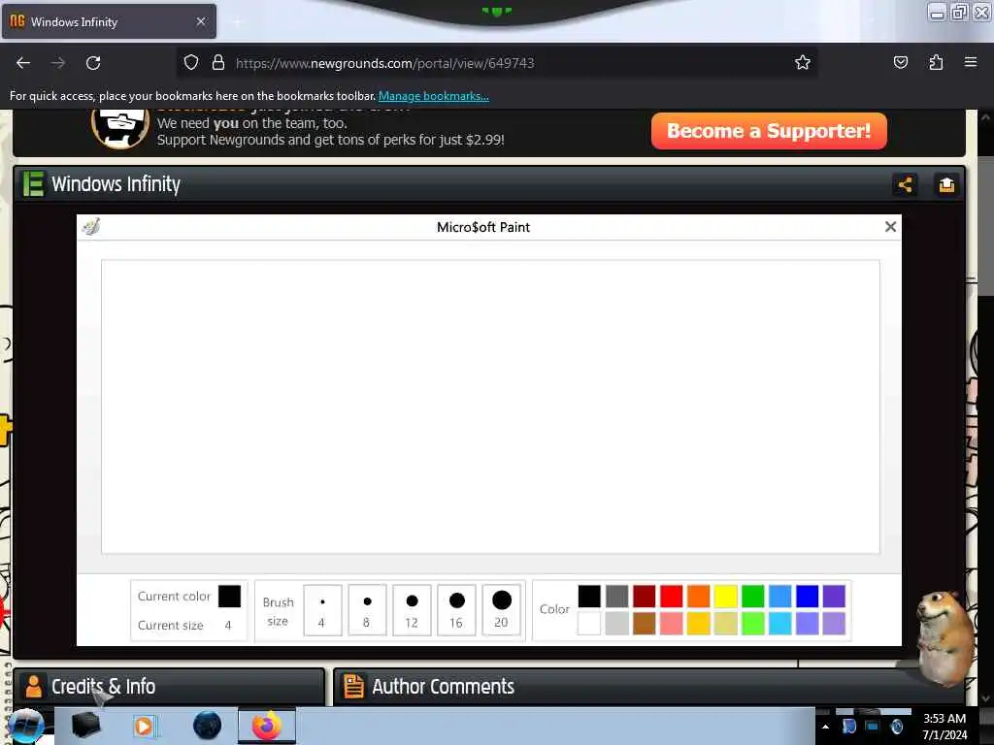Viewport: 994px width, 745px height.
Task: Click the orange icon beside the share button
Action: 946,185
